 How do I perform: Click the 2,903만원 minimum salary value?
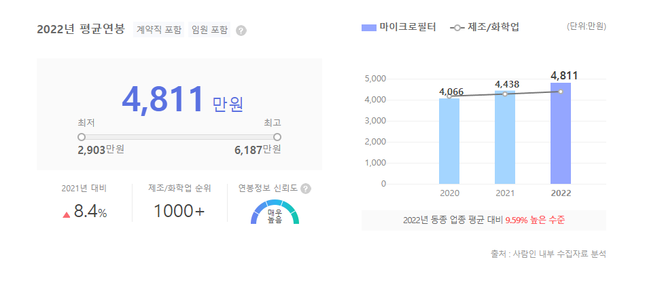pyautogui.click(x=101, y=150)
